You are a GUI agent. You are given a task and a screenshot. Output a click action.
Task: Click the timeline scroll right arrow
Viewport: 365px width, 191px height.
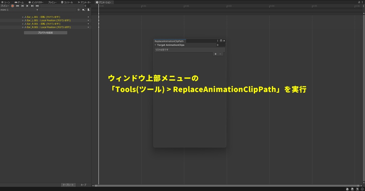(x=361, y=185)
